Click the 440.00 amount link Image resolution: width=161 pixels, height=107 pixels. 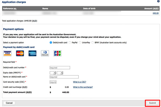[x=156, y=13]
